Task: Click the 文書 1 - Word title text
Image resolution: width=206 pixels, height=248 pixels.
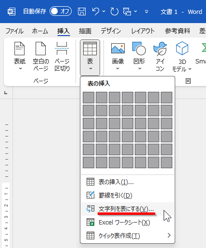Action: (x=181, y=12)
